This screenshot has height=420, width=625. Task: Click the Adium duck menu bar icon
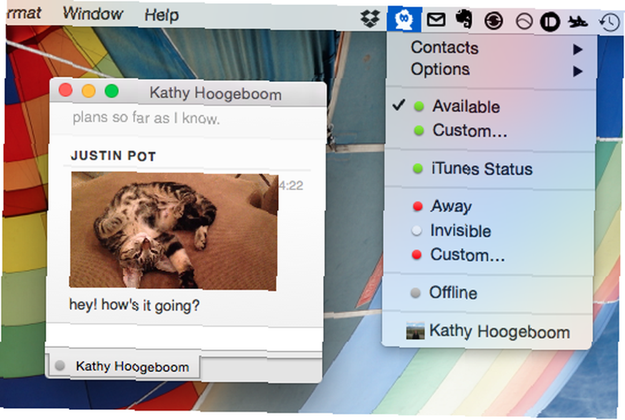404,19
